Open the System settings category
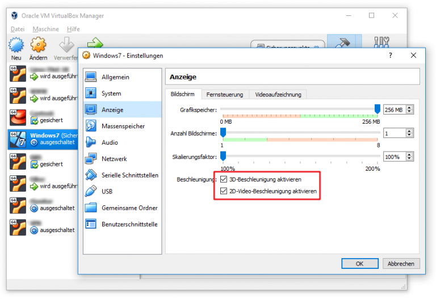The height and width of the screenshot is (299, 436). (x=123, y=94)
